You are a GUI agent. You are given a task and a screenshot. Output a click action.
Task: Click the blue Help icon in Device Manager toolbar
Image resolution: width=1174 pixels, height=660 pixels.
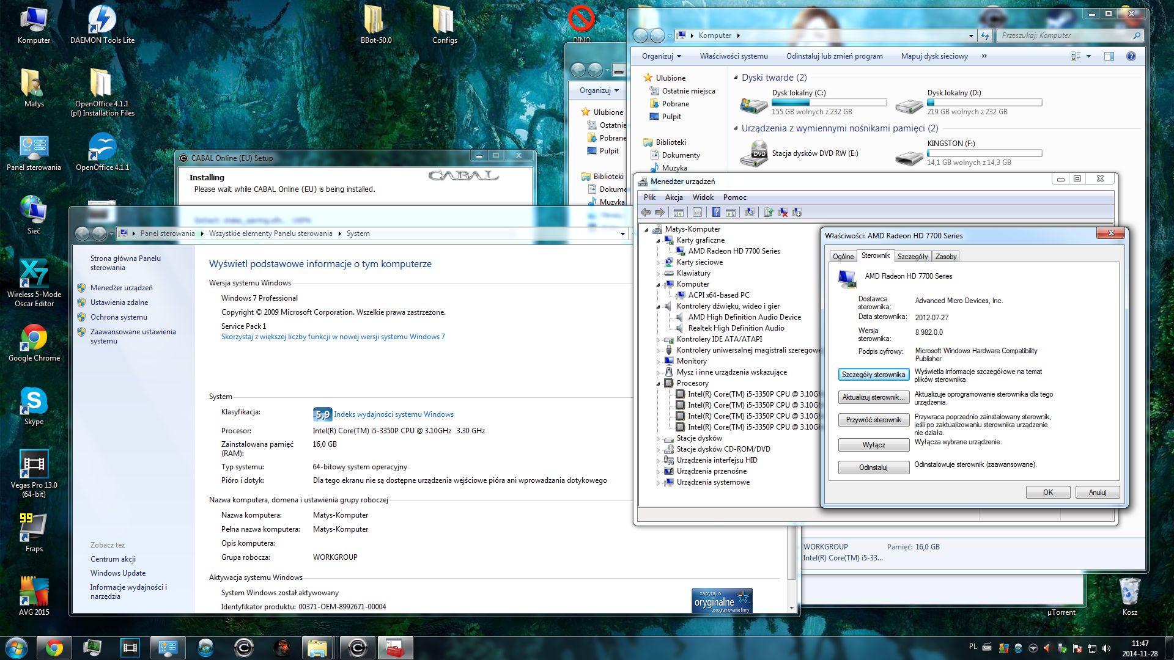(716, 212)
